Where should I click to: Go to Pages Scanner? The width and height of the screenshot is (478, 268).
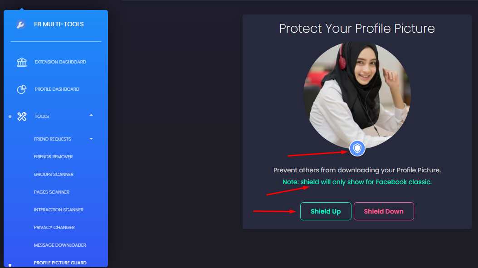click(x=52, y=192)
